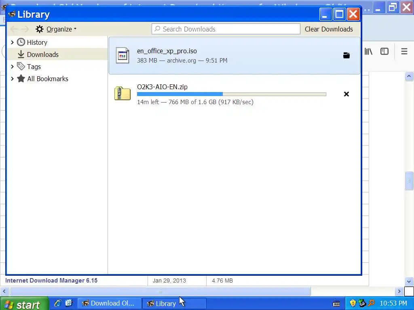Open browser Library icon in background toolbar
Viewport: 414px width, 310px height.
368,51
